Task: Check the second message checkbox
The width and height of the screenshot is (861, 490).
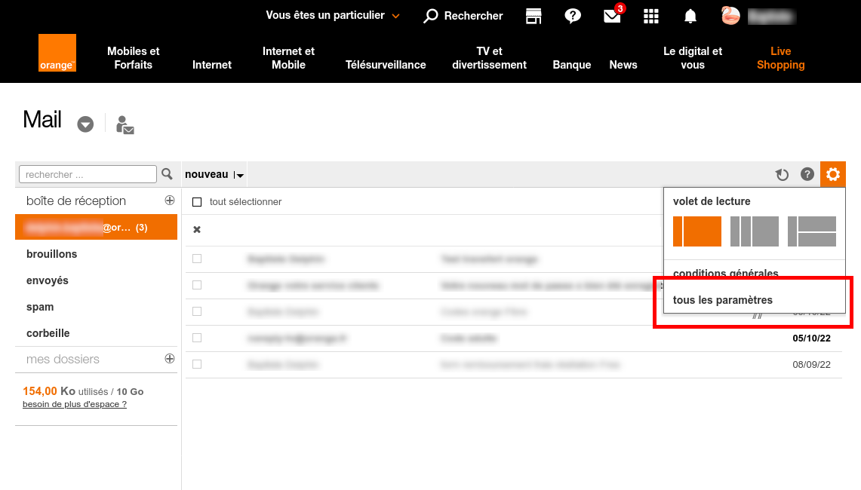Action: (197, 285)
